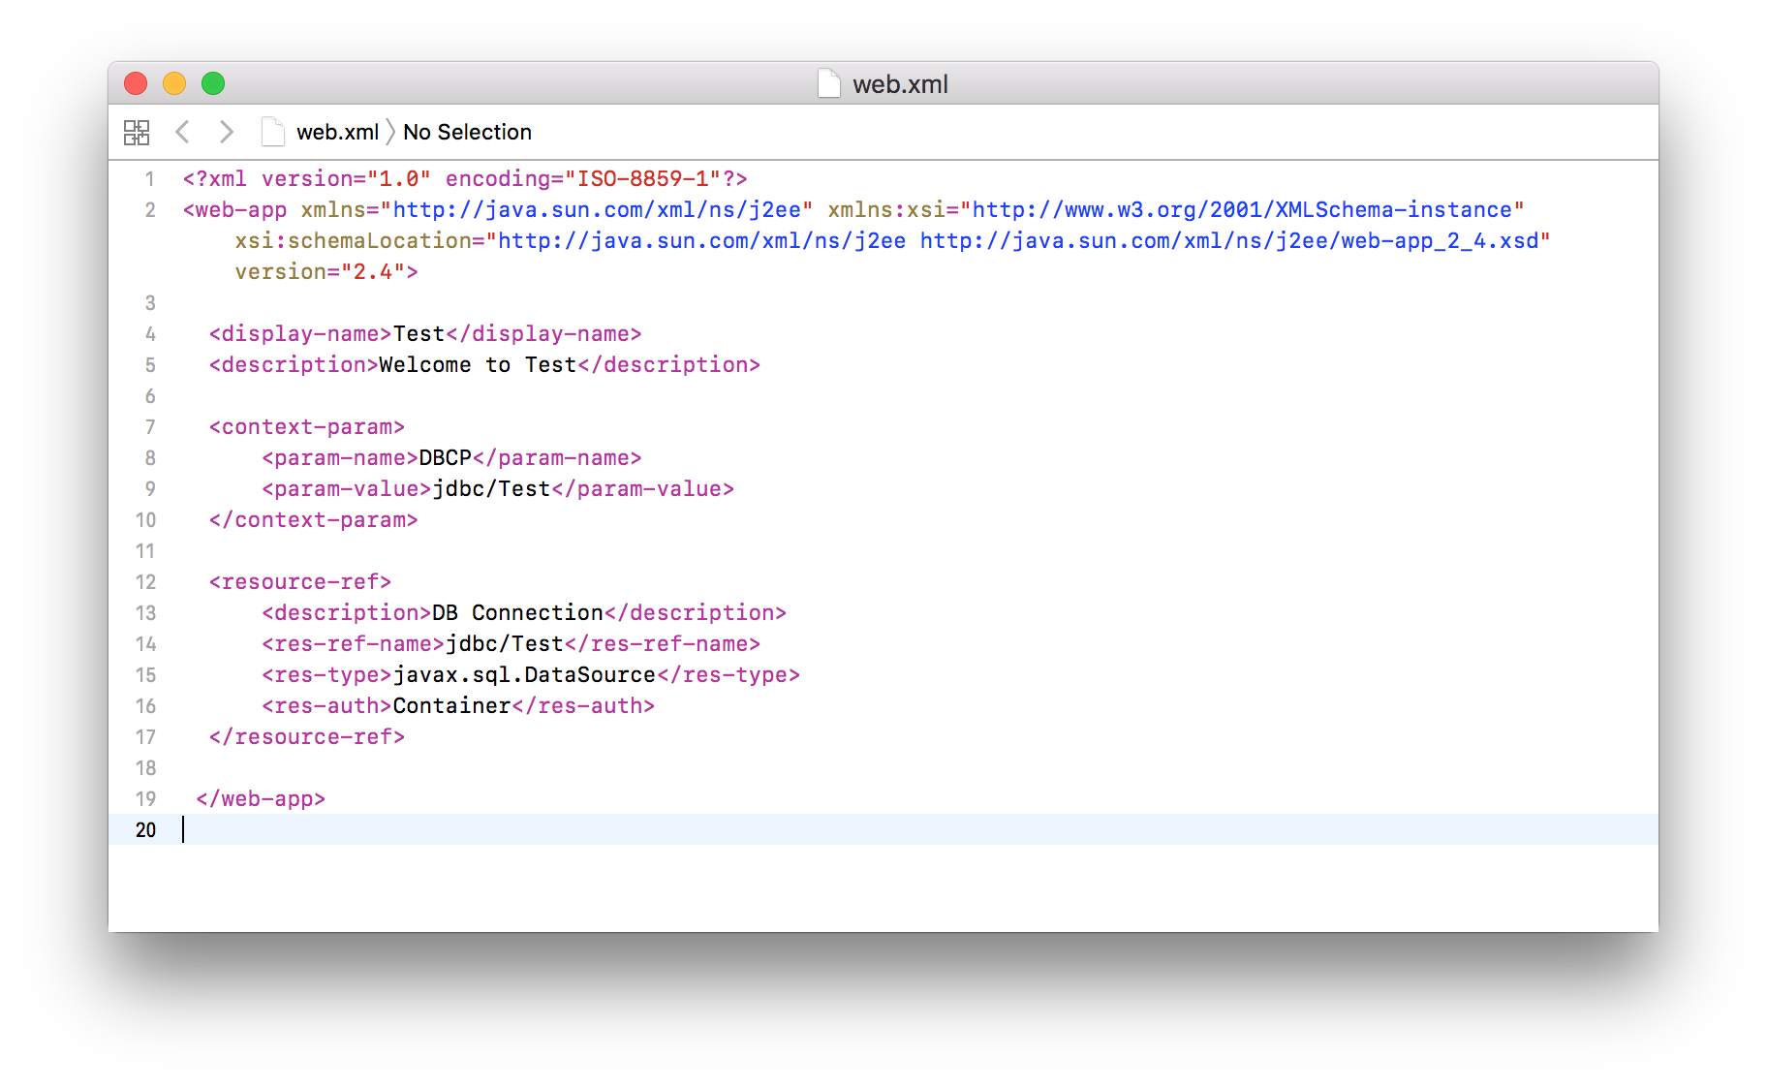Click 'Container' res-auth value
Image resolution: width=1767 pixels, height=1087 pixels.
click(x=451, y=706)
